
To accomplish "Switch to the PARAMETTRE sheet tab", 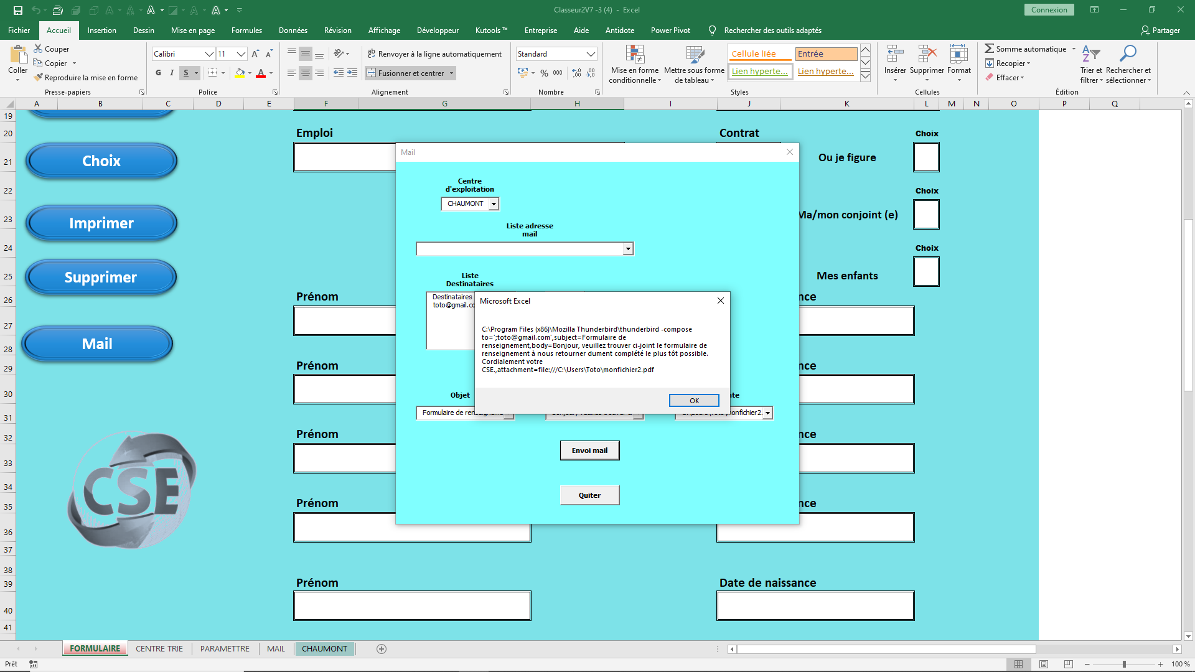I will 225,648.
